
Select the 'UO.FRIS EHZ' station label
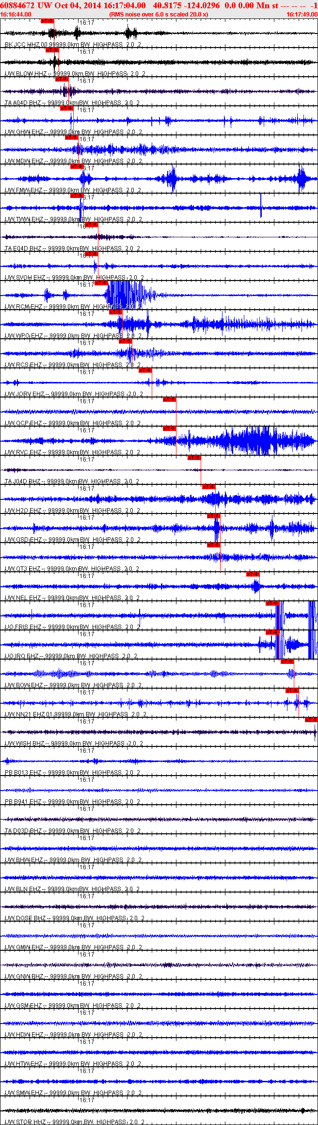coord(23,627)
